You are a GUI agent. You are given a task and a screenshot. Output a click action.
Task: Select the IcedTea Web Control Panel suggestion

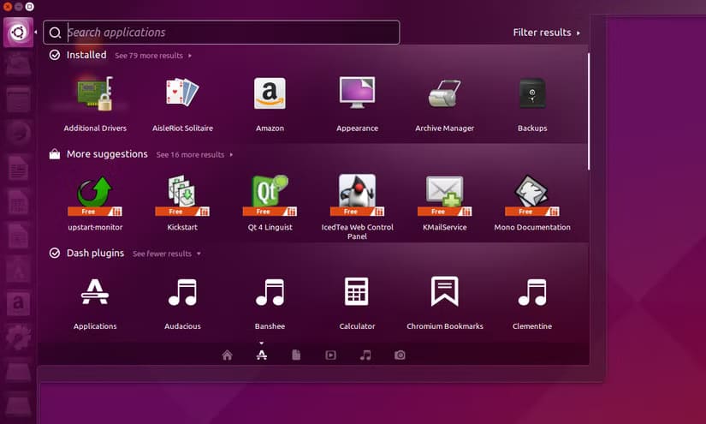(x=357, y=195)
